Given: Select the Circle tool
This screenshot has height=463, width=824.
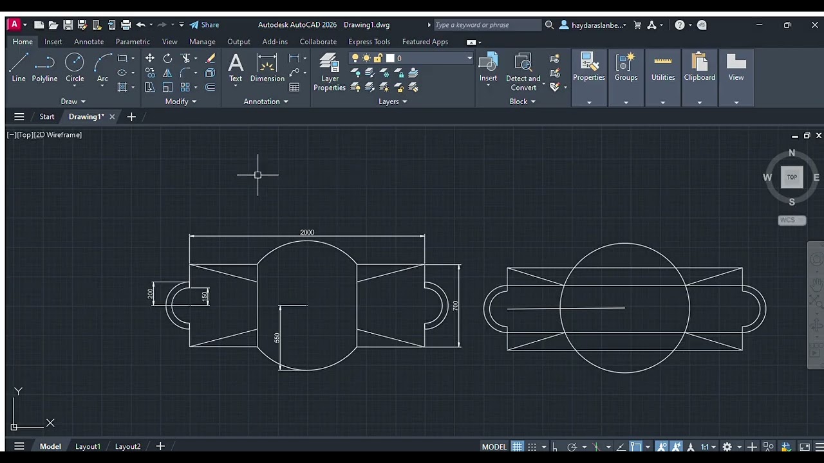Looking at the screenshot, I should point(75,68).
